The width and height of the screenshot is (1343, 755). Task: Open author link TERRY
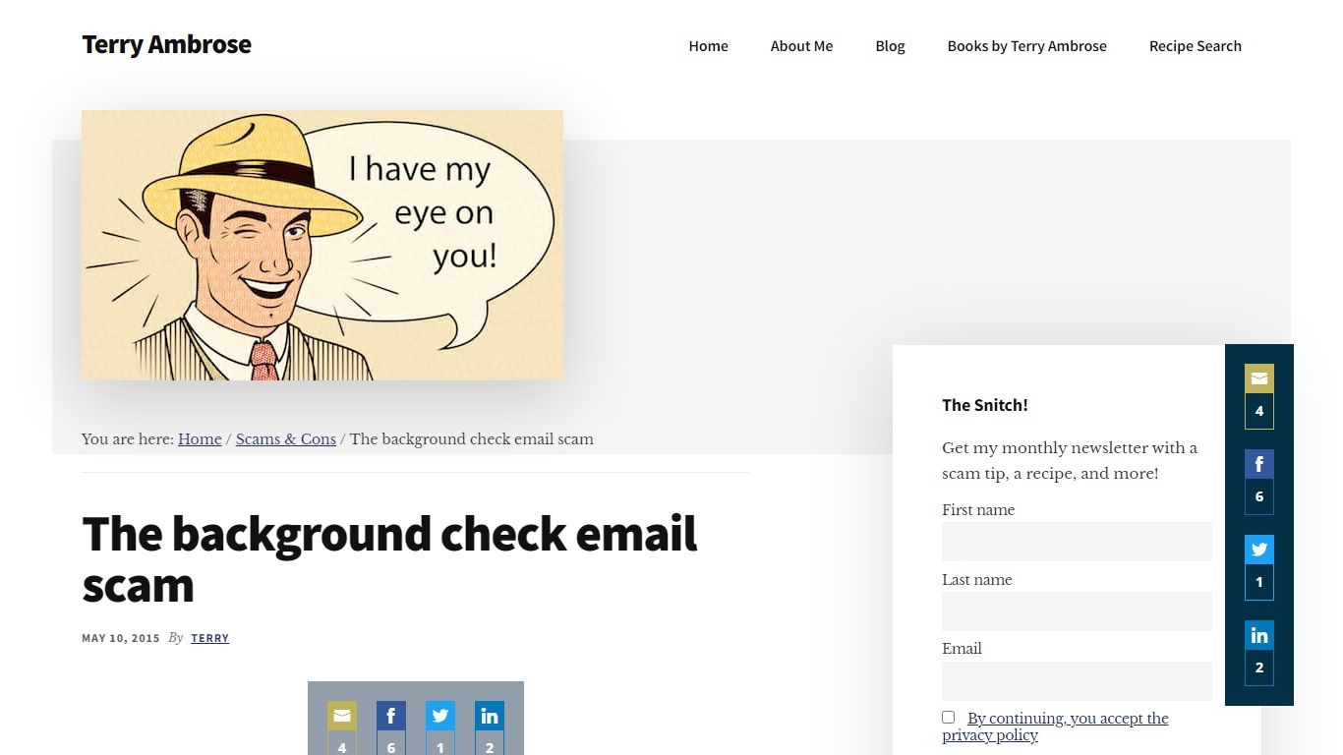coord(209,638)
